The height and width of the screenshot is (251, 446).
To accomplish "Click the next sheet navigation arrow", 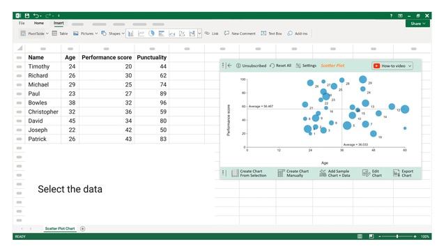I will [x=31, y=229].
